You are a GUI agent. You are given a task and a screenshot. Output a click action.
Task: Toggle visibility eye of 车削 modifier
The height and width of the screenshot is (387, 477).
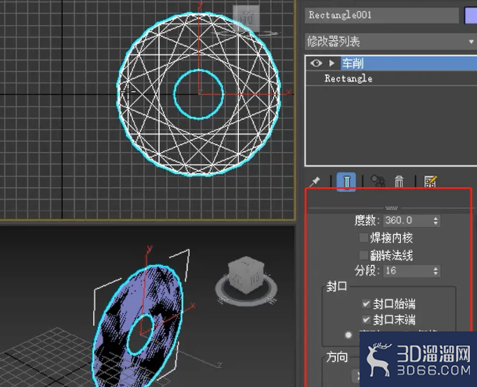tap(316, 63)
